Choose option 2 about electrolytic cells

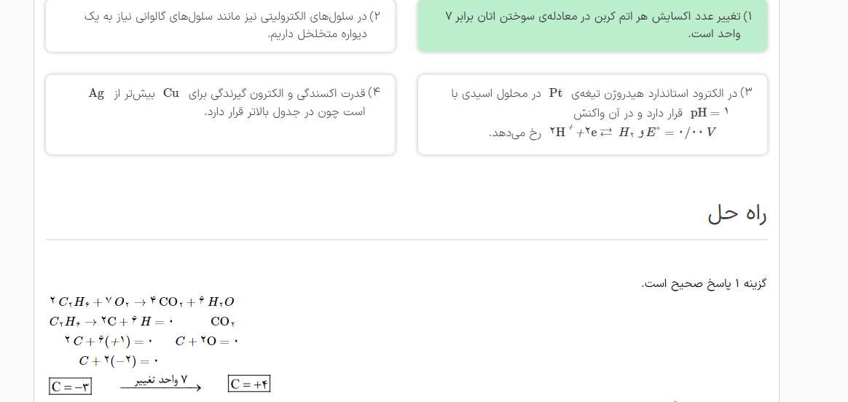(x=220, y=25)
